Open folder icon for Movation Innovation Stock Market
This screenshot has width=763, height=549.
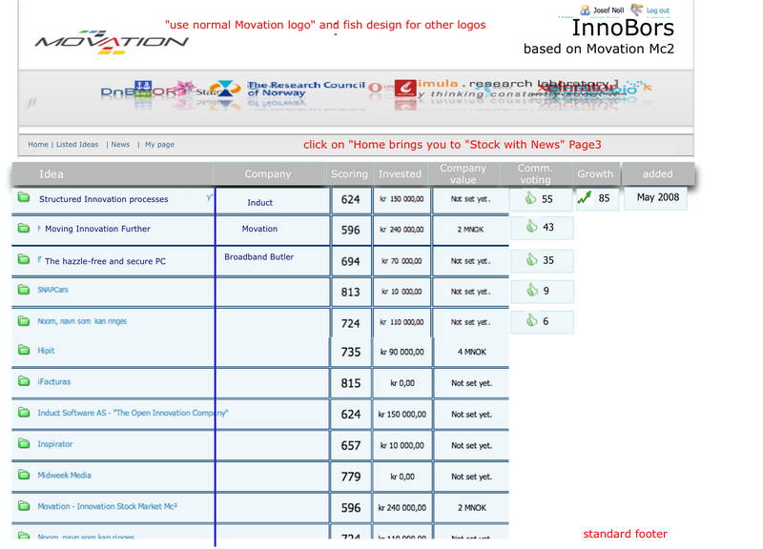coord(23,506)
